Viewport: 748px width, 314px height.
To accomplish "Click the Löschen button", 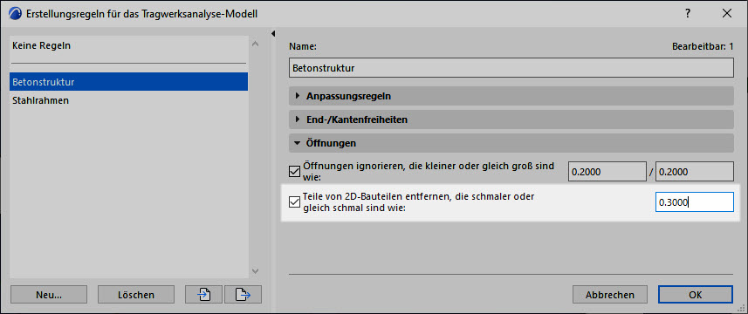I will point(136,295).
